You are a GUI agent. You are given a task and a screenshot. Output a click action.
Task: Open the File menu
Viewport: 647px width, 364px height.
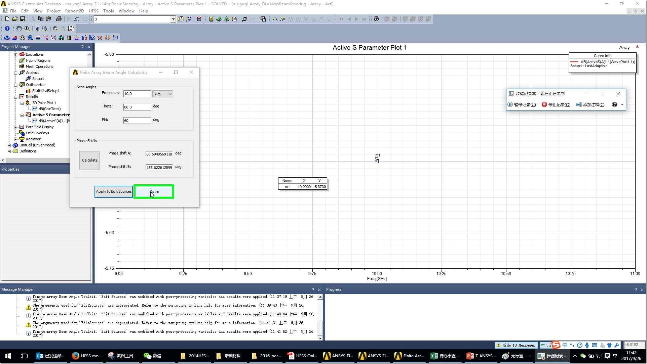click(x=13, y=11)
